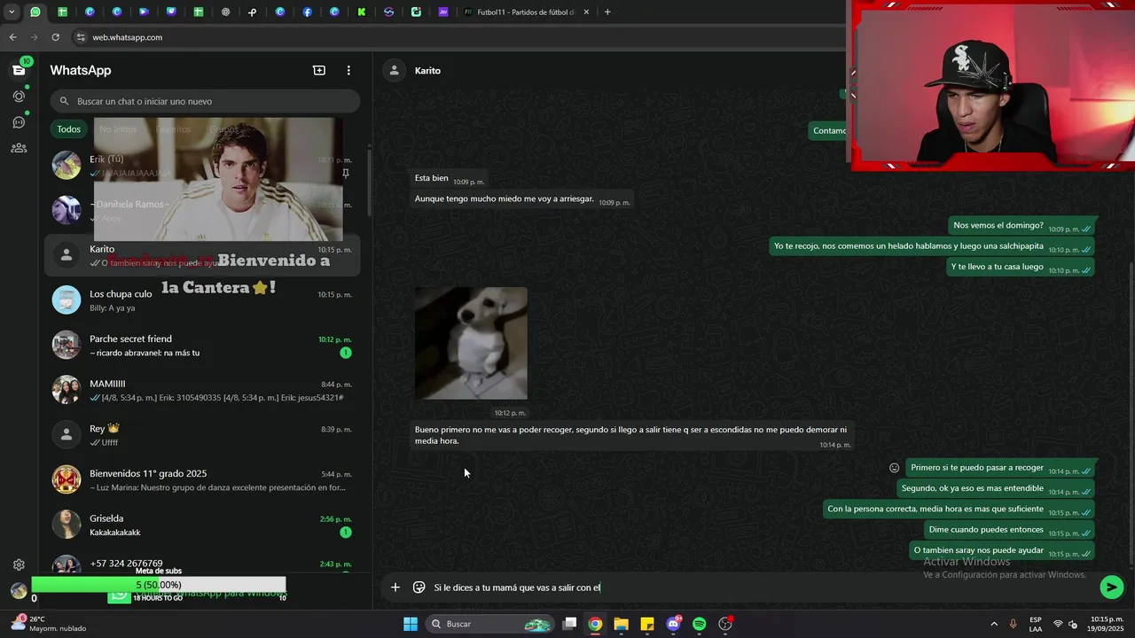Open the Communities icon in WhatsApp sidebar
This screenshot has height=638, width=1135.
[x=19, y=148]
